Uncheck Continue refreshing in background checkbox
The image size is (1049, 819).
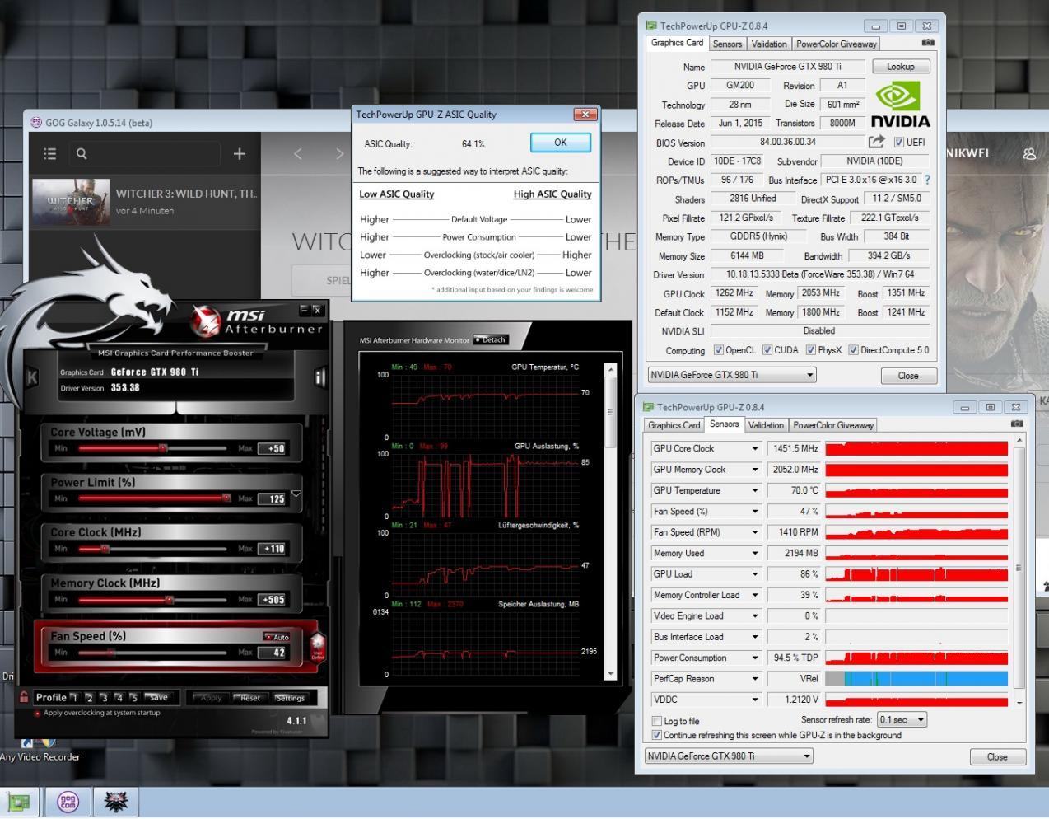[656, 735]
